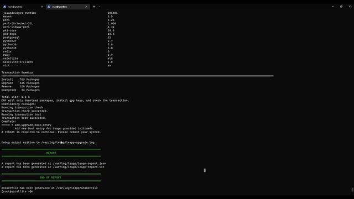Image resolution: width=354 pixels, height=199 pixels.
Task: Click the leapp-report.json path line
Action: tap(54, 164)
